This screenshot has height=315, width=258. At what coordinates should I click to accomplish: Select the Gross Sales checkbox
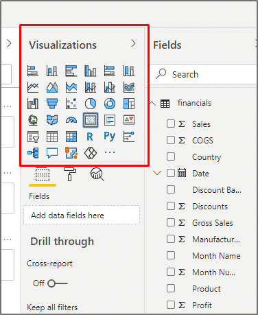tap(171, 222)
